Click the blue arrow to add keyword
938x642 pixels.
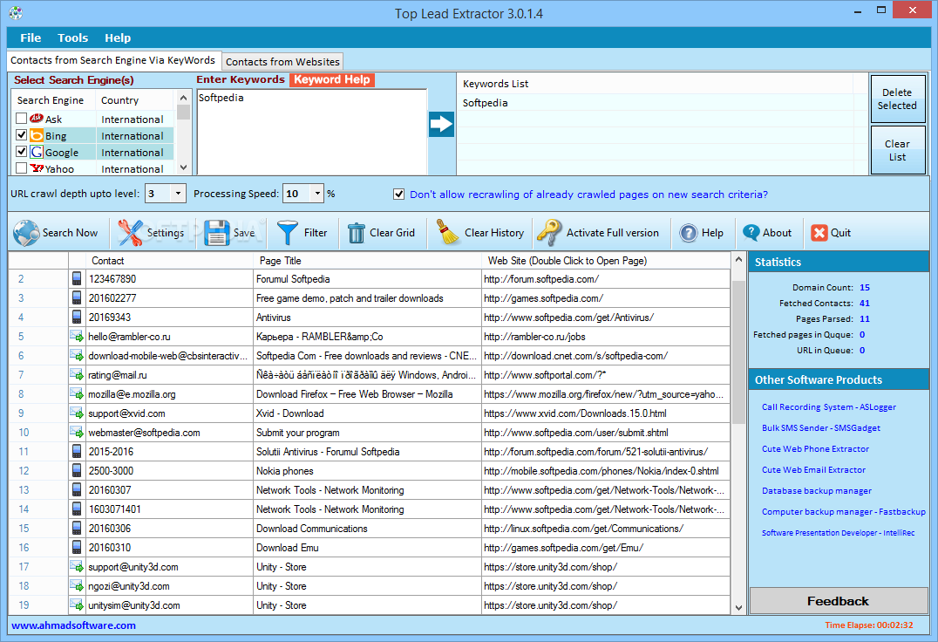click(x=441, y=124)
